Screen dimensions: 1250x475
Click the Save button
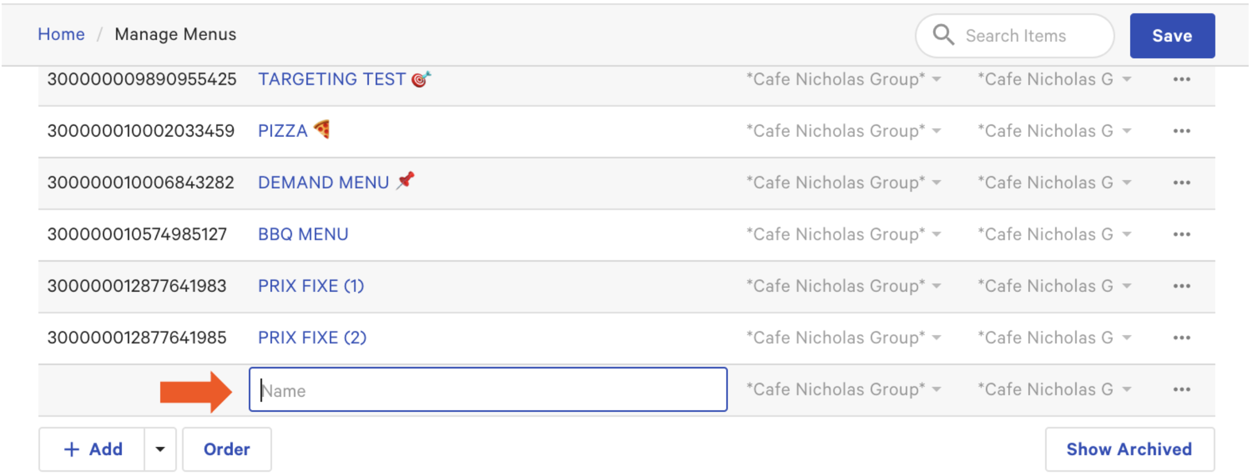tap(1172, 36)
